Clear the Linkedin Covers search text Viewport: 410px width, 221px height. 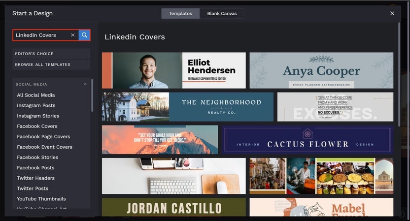pos(73,35)
